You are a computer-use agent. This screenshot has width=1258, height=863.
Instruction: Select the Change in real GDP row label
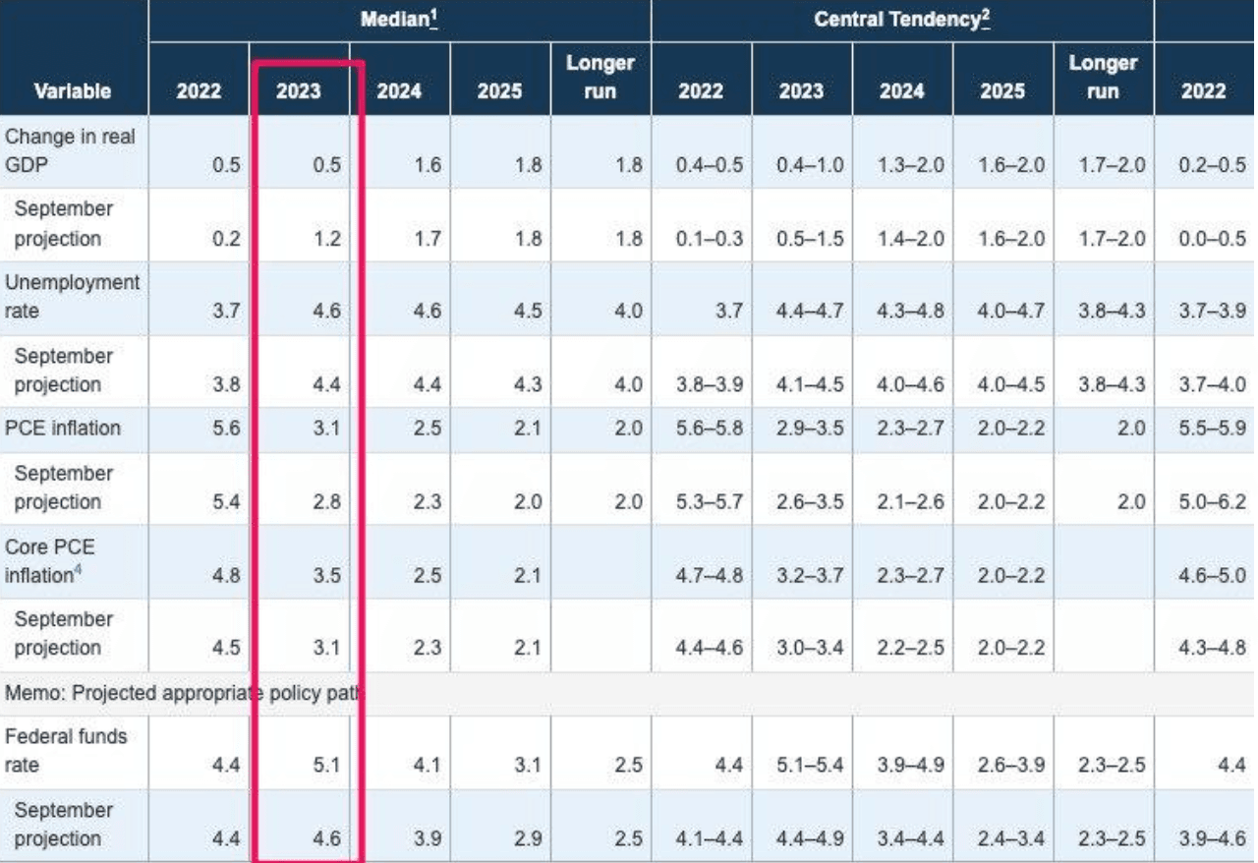click(x=69, y=151)
